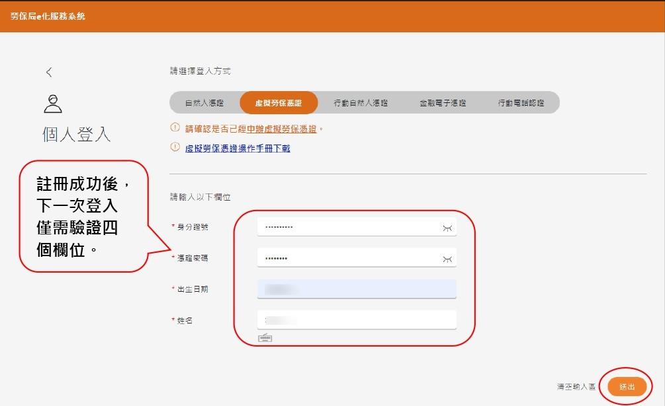Download the 虛擬勞保憑證操作手冊
This screenshot has height=406, width=665.
(x=238, y=149)
